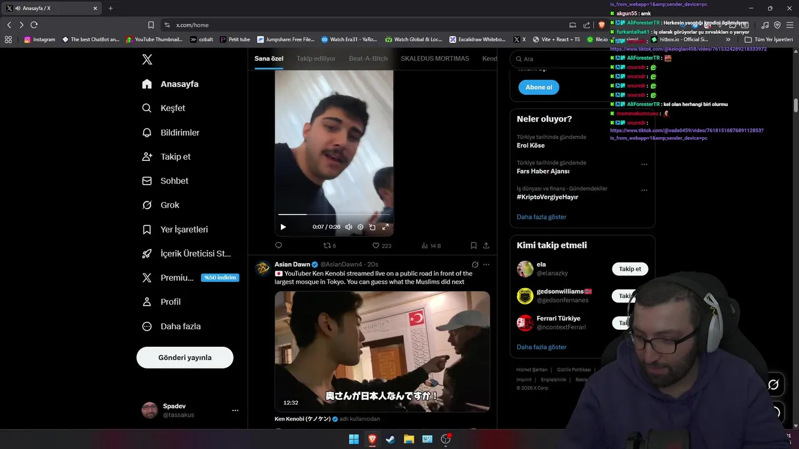799x449 pixels.
Task: Go to the Takip et section in sidebar
Action: click(167, 157)
